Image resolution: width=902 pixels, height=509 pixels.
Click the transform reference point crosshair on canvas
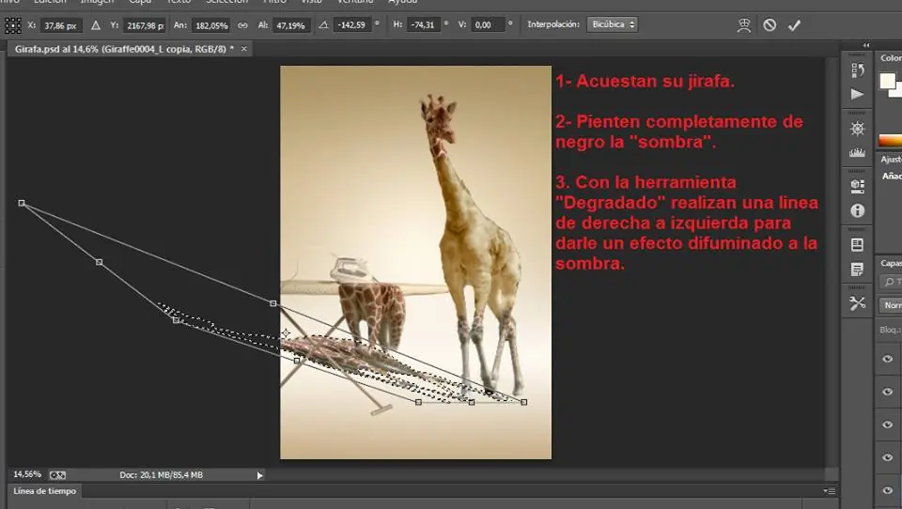(286, 333)
